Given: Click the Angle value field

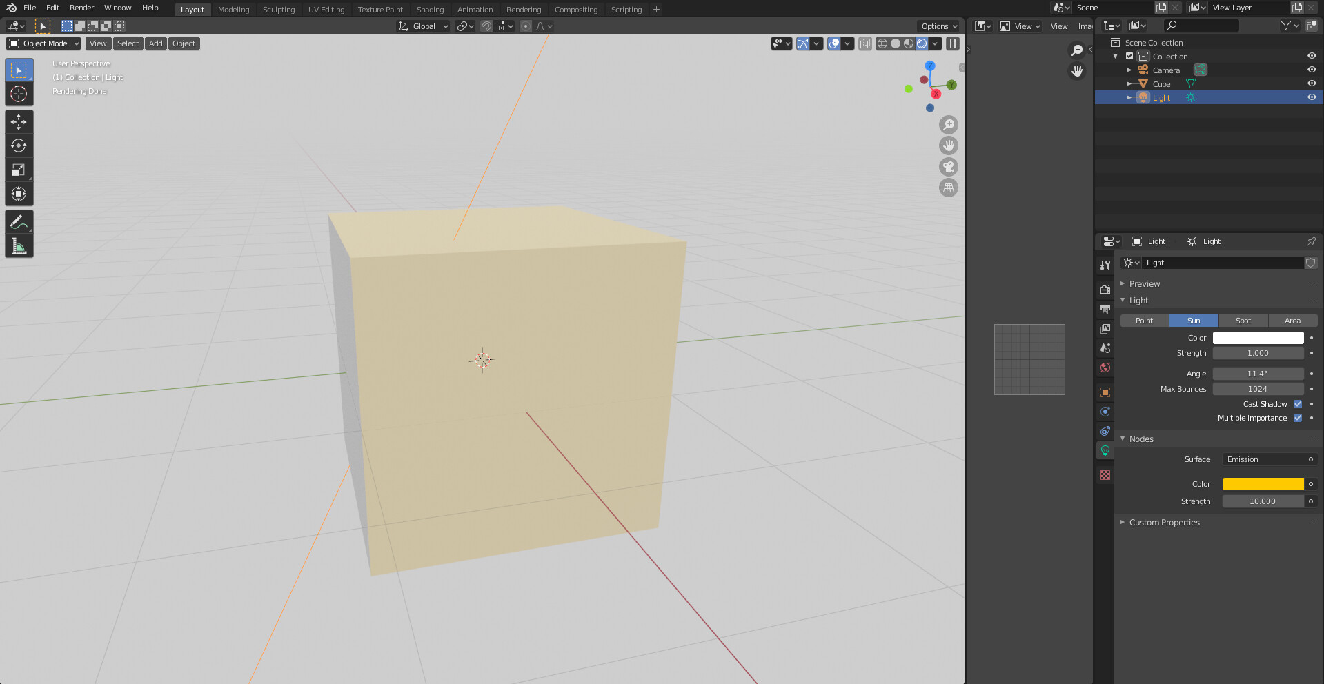Looking at the screenshot, I should [1258, 374].
